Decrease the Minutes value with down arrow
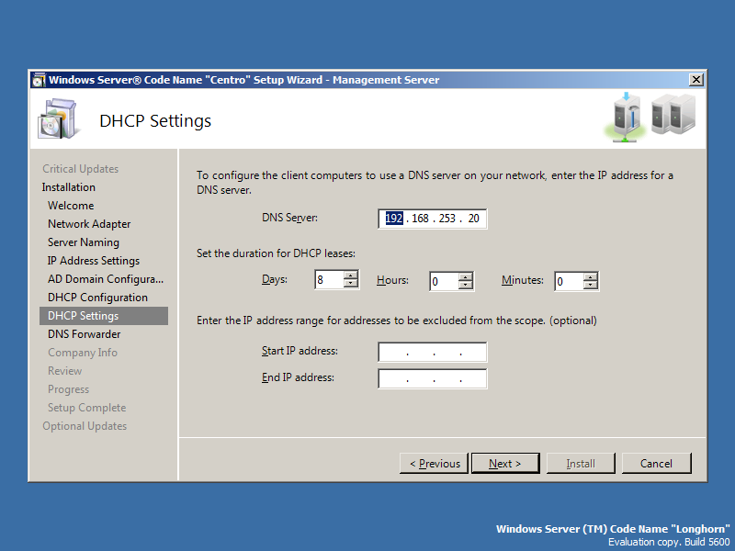 [591, 286]
